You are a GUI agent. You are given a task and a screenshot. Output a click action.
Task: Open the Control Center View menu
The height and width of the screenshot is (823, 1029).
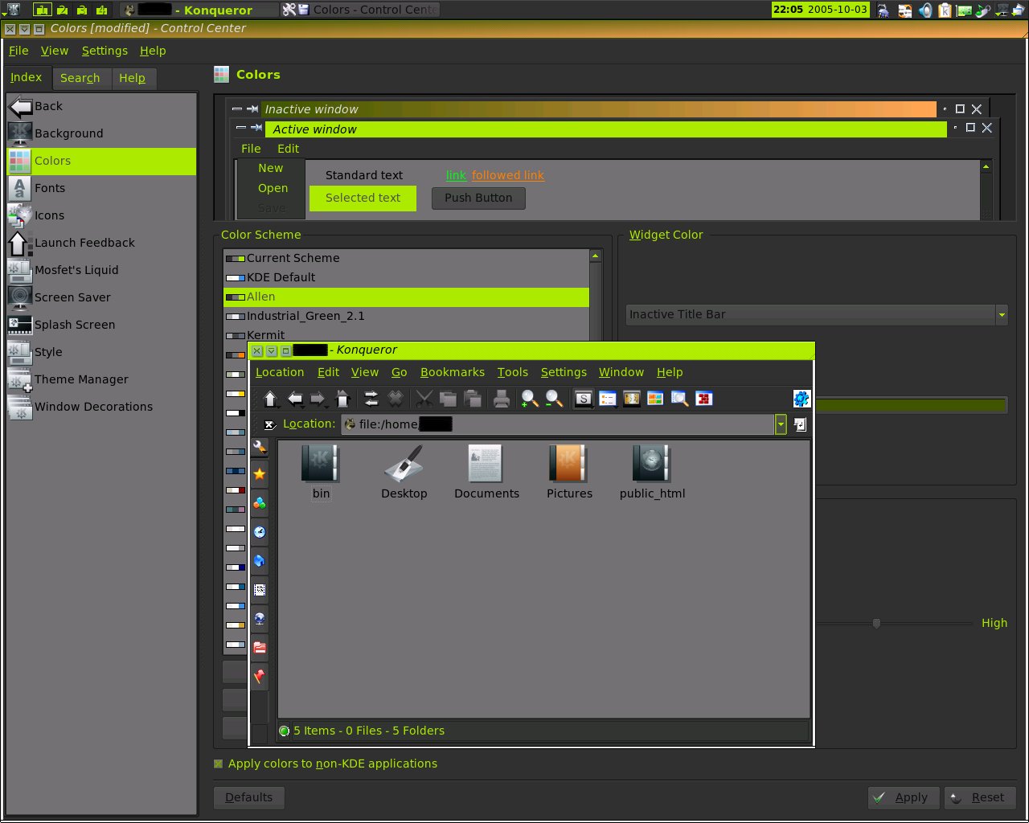(55, 51)
